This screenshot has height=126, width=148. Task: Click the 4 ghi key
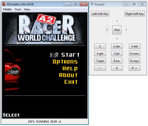100,53
